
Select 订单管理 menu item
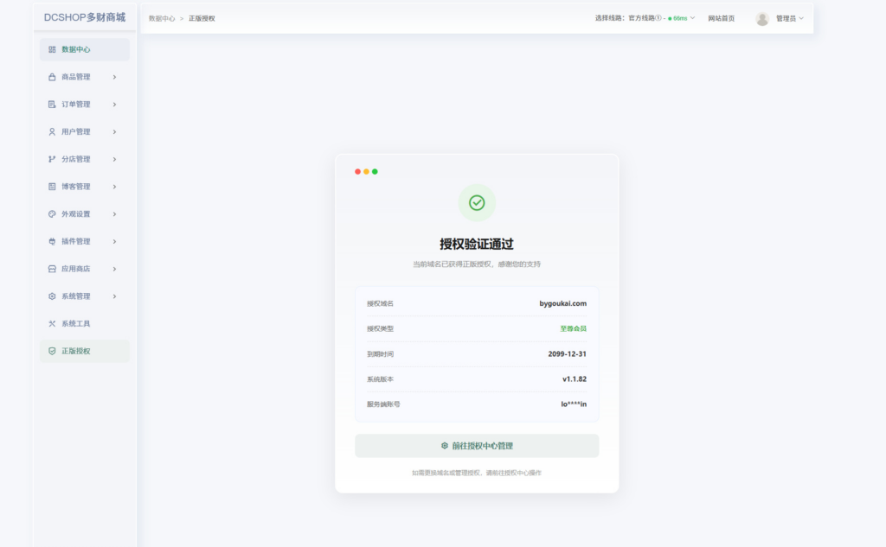coord(85,105)
